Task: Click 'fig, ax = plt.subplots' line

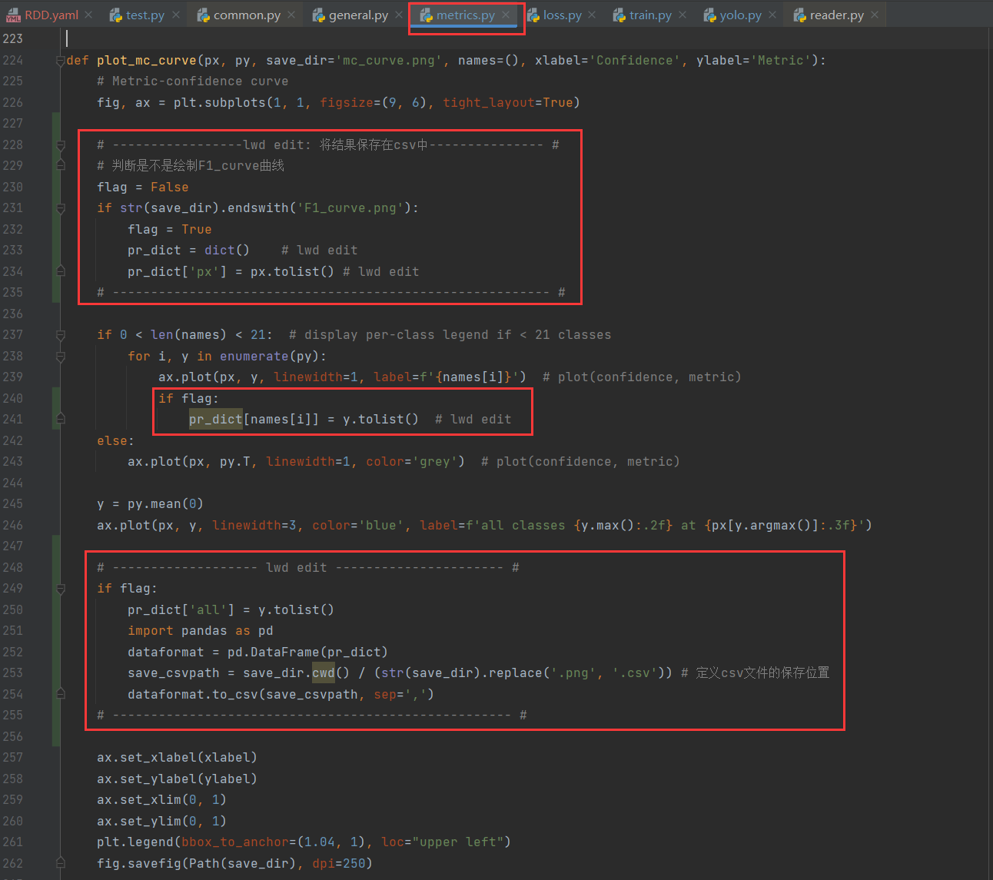Action: 339,102
